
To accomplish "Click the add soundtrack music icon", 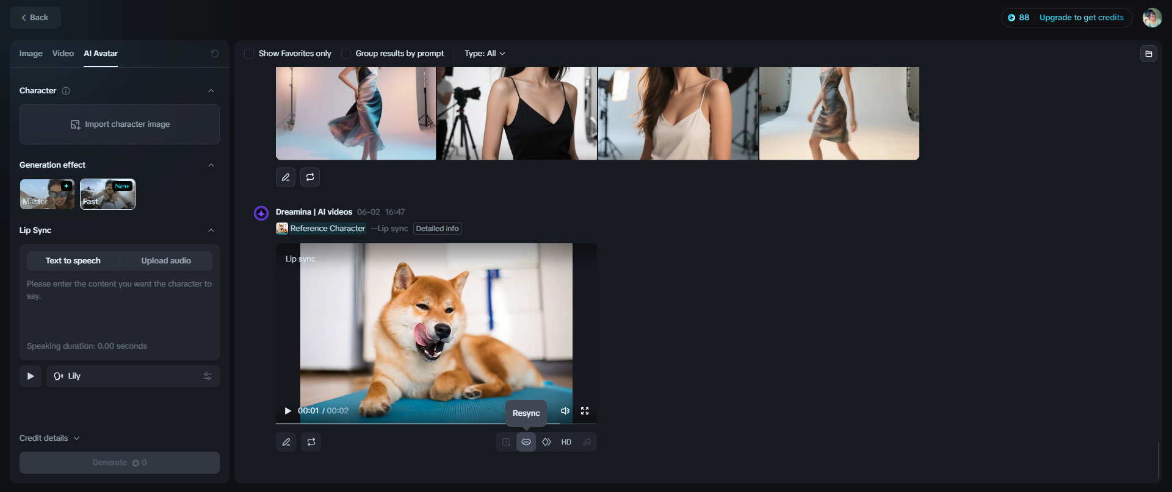I will 587,442.
